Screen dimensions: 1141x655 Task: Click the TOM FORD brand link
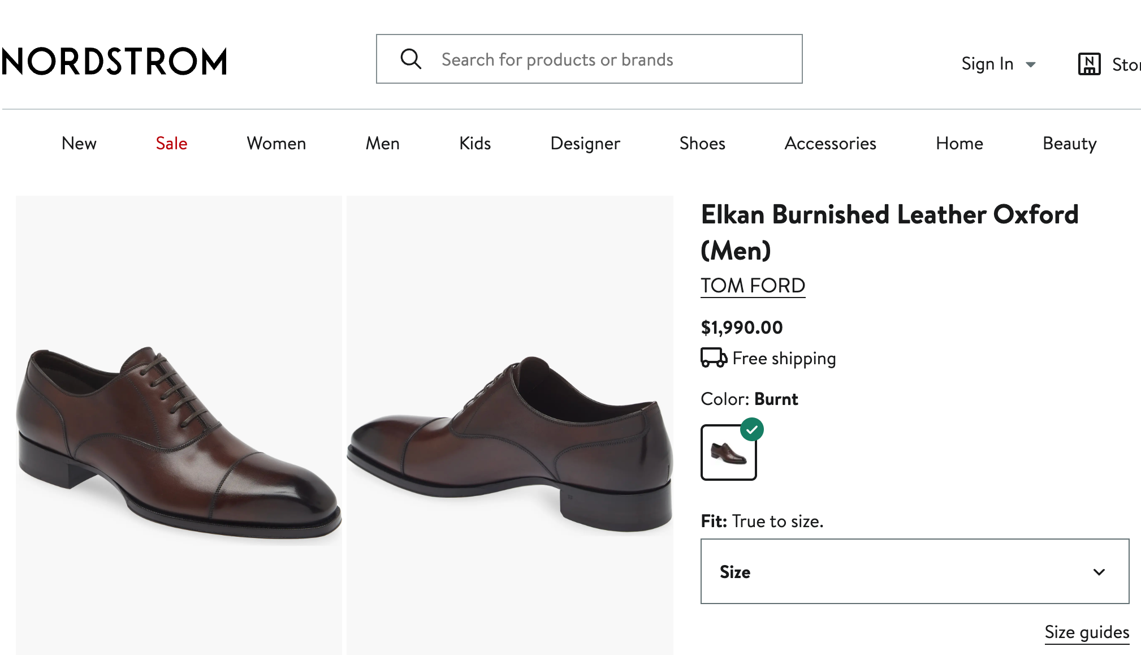(752, 286)
